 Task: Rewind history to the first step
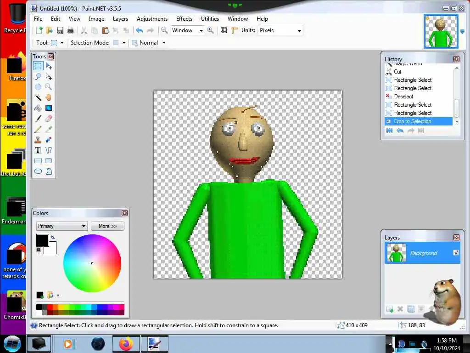(x=389, y=131)
